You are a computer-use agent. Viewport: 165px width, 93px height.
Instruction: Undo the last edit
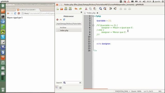coord(76,9)
